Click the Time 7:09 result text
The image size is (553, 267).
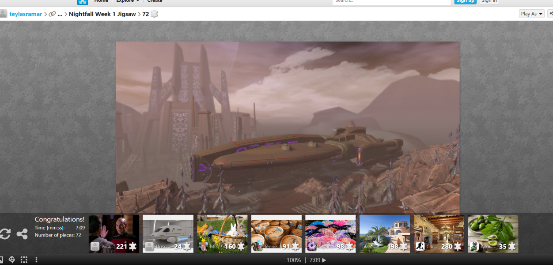60,228
